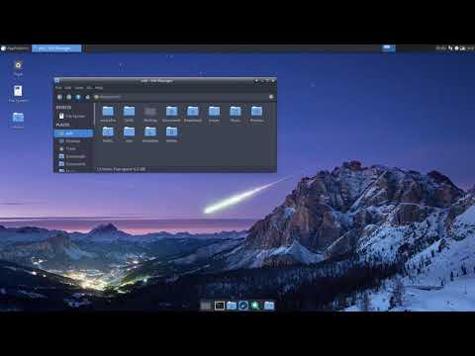
Task: Click the File Manager window button in top panel
Action: click(x=56, y=48)
